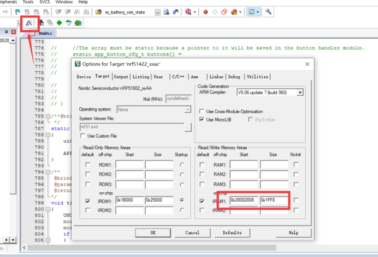Uncheck the IROM1 default checkbox
378x257 pixels.
(88, 201)
